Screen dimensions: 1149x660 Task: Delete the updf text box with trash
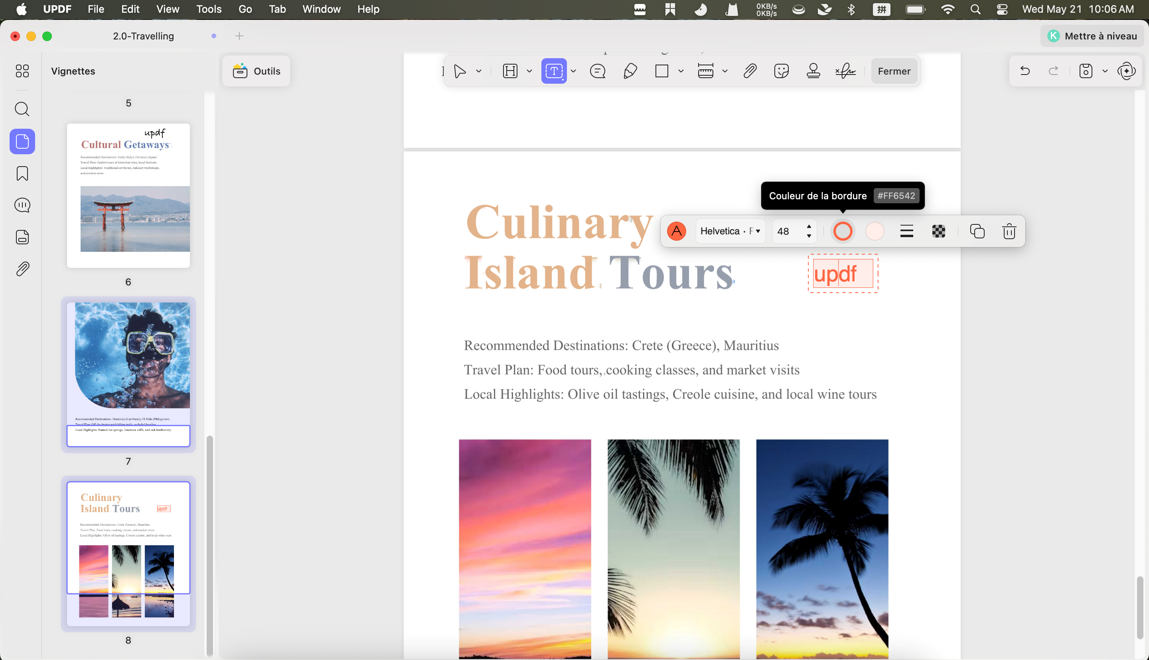click(x=1009, y=231)
